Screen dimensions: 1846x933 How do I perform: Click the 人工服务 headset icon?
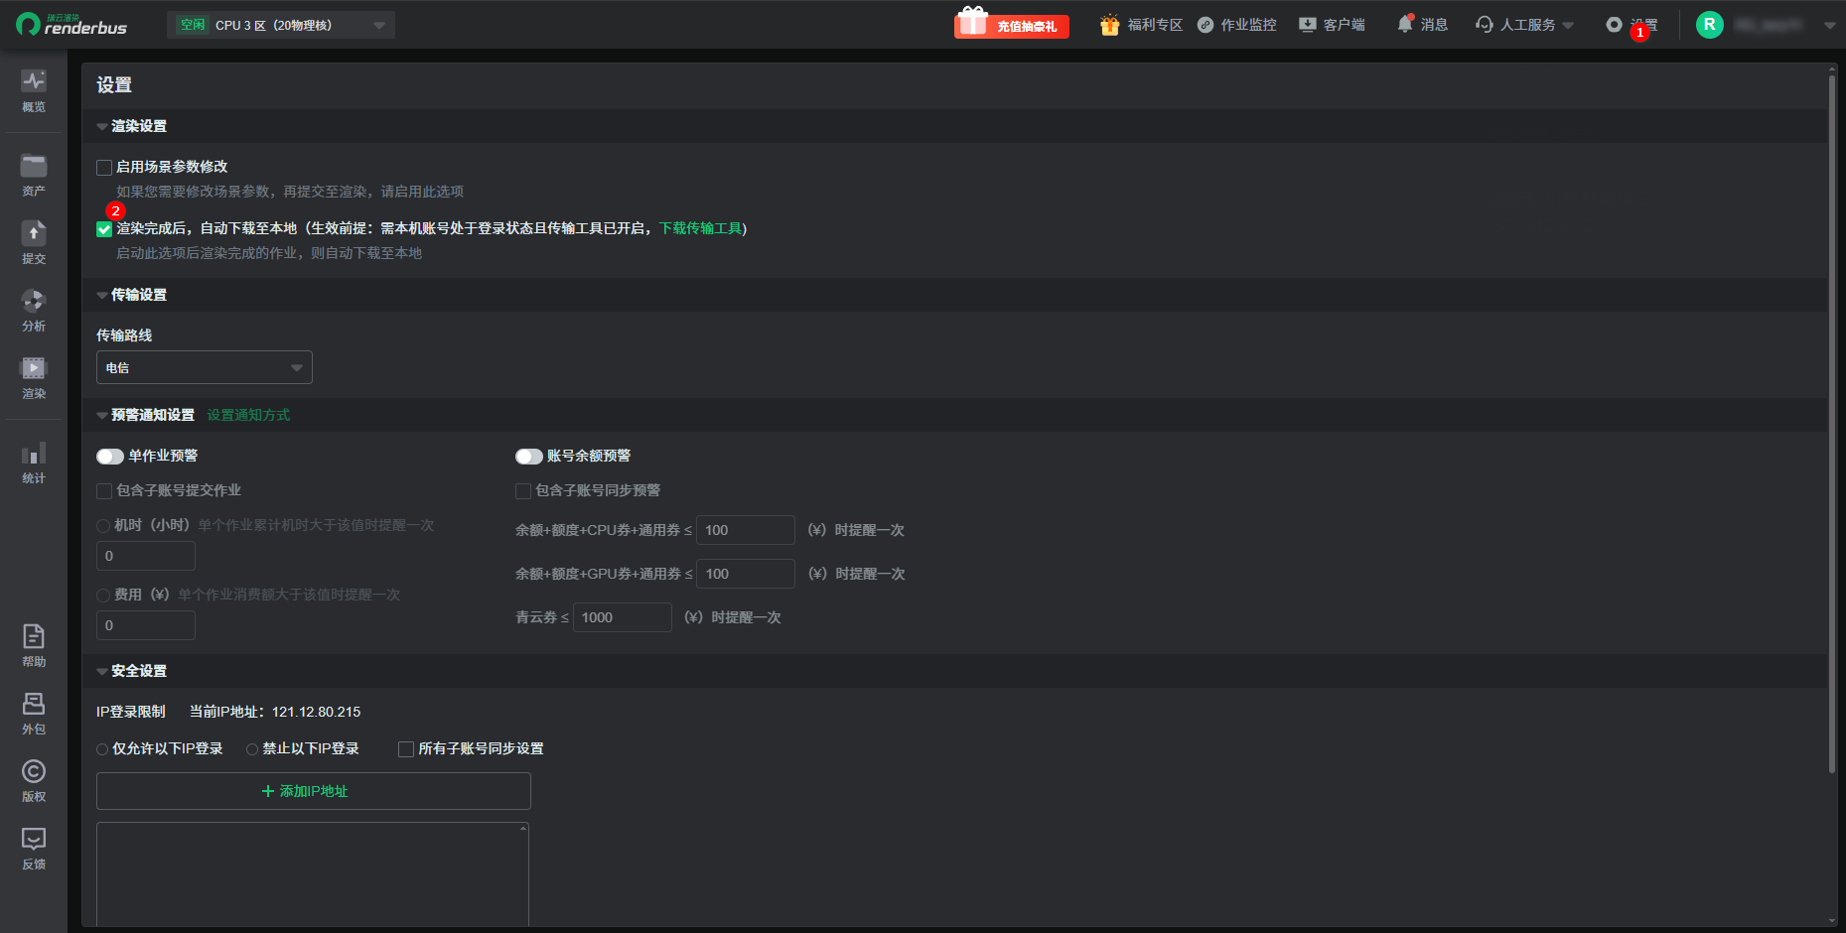1485,25
